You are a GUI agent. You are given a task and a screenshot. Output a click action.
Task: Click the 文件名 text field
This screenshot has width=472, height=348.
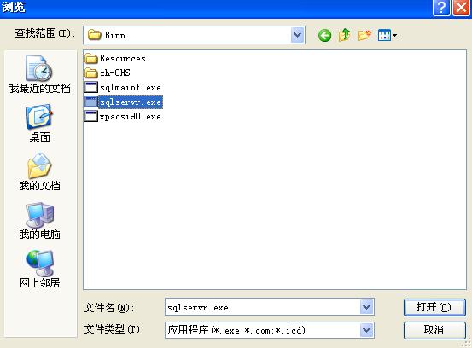[262, 307]
